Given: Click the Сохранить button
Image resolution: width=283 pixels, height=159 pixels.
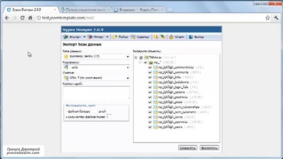Looking at the screenshot, I should point(187,148).
